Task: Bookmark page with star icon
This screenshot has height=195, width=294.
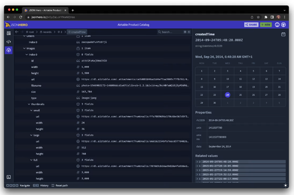Action: 258,17
